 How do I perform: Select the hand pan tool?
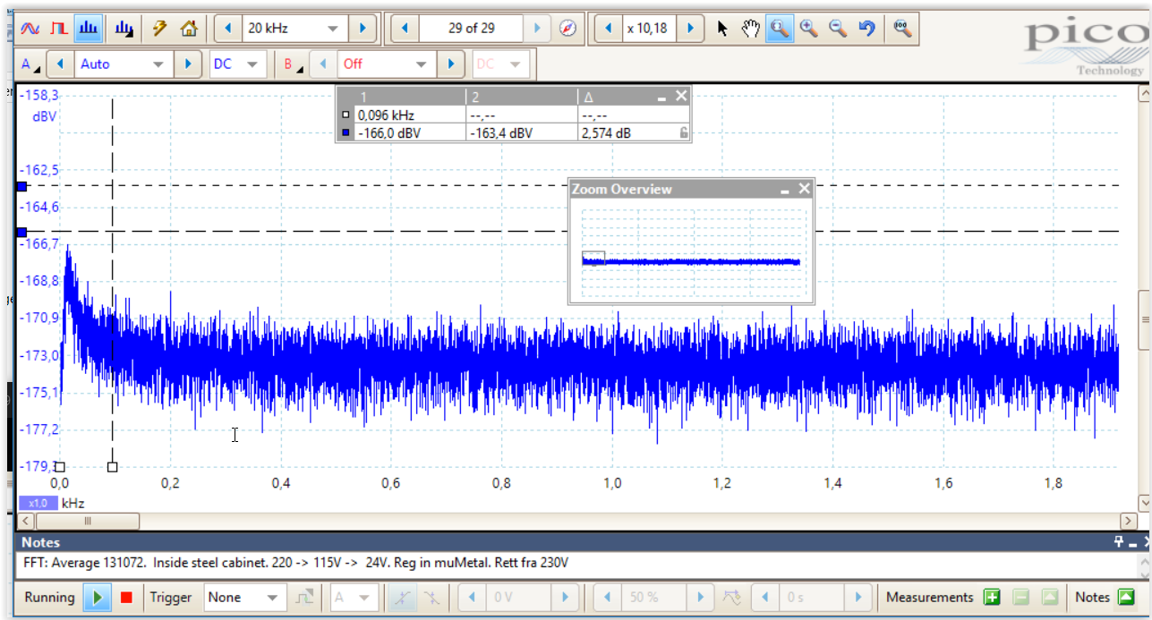pos(750,29)
